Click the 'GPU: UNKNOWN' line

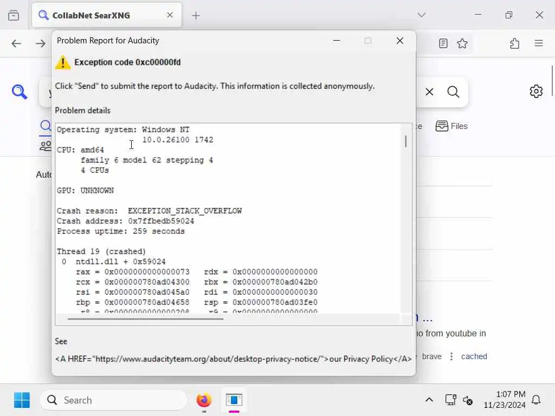[x=85, y=191]
